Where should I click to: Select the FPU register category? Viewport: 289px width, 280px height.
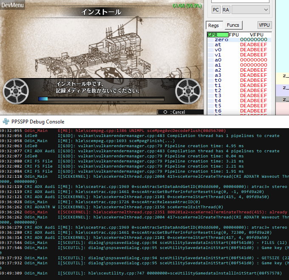point(234,35)
